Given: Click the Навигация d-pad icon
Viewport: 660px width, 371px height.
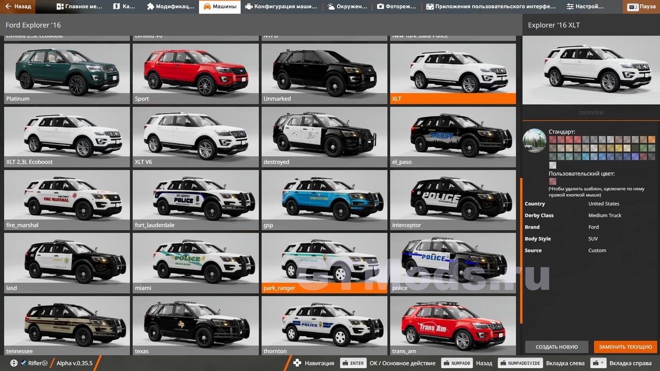Looking at the screenshot, I should point(297,363).
